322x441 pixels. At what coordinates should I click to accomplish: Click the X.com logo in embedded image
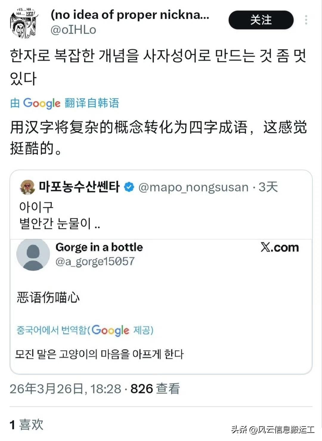click(280, 247)
